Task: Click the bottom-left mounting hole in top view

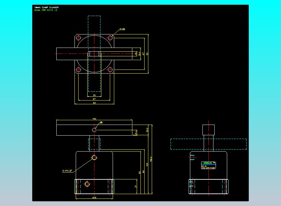Action: pos(78,70)
